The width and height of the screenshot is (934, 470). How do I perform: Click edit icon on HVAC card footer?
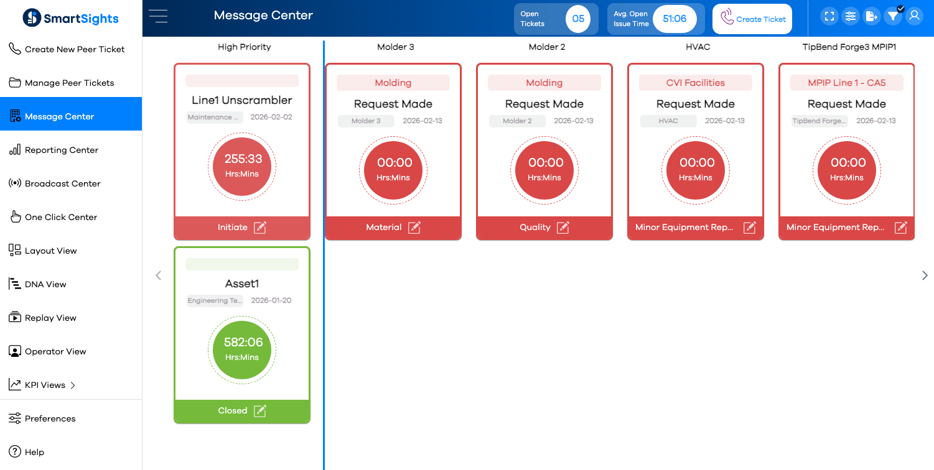coord(750,228)
